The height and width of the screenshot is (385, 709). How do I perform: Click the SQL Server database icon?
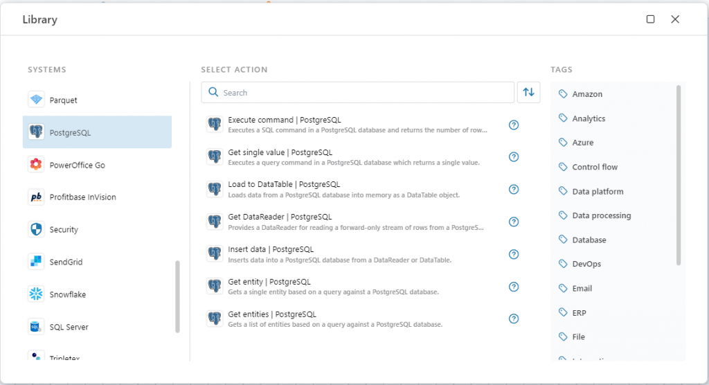click(36, 327)
